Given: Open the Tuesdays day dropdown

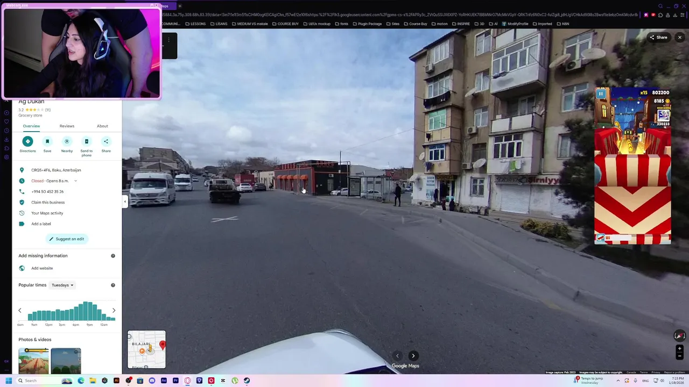Looking at the screenshot, I should 62,285.
